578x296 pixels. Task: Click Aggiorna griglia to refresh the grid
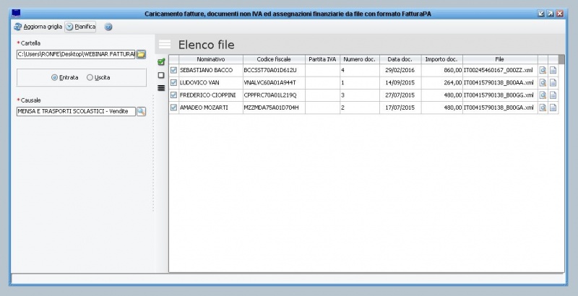(x=38, y=27)
